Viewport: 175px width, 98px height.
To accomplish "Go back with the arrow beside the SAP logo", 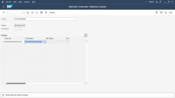I will pos(4,7).
